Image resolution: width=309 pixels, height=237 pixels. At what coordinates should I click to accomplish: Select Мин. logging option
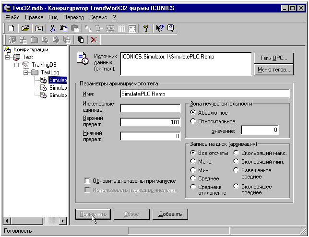click(x=193, y=170)
